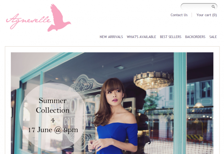
Task: Click the model's face in banner
Action: click(114, 95)
